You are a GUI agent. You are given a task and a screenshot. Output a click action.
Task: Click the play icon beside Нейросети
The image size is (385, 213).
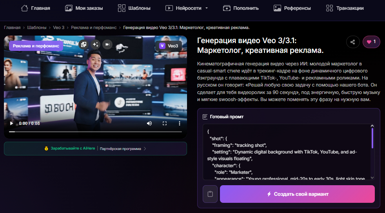pyautogui.click(x=169, y=8)
